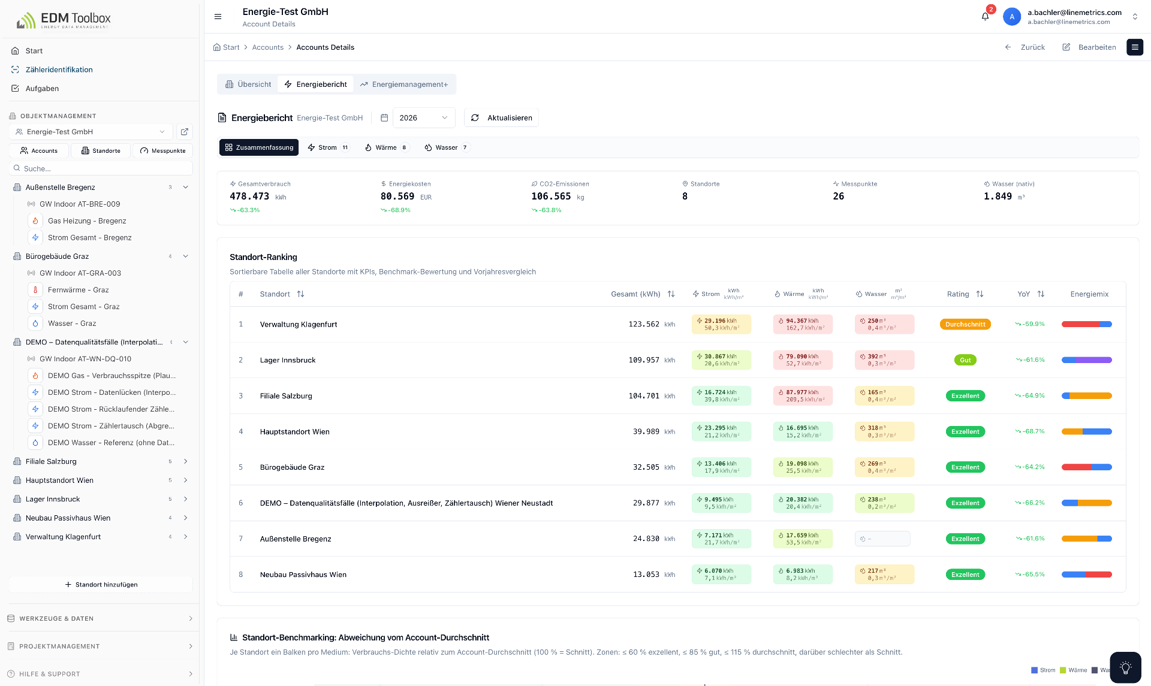This screenshot has width=1151, height=686.
Task: Switch to the Energiemanagement+ tab
Action: pyautogui.click(x=404, y=84)
